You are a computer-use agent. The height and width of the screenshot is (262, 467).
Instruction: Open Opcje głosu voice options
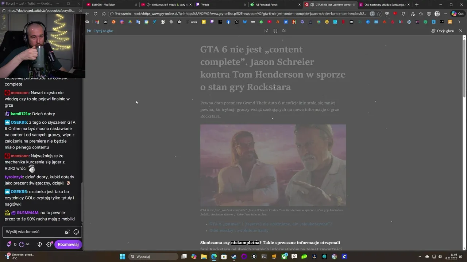443,31
